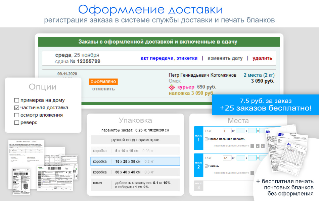
Task: Select ручной ввод параметров option
Action: coord(135,140)
